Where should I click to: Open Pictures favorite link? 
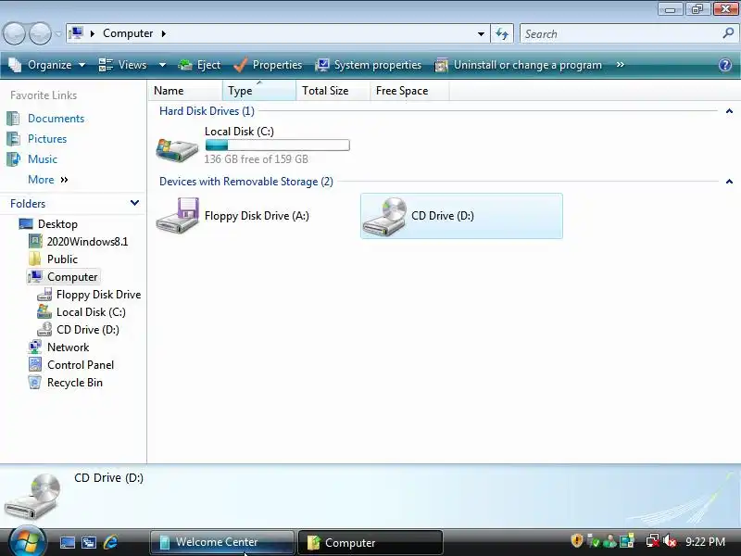(x=47, y=138)
